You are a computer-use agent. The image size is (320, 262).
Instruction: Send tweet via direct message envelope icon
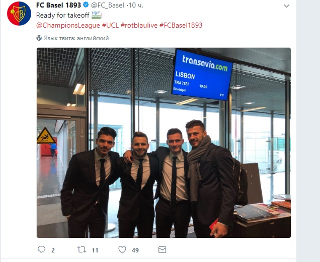click(162, 249)
